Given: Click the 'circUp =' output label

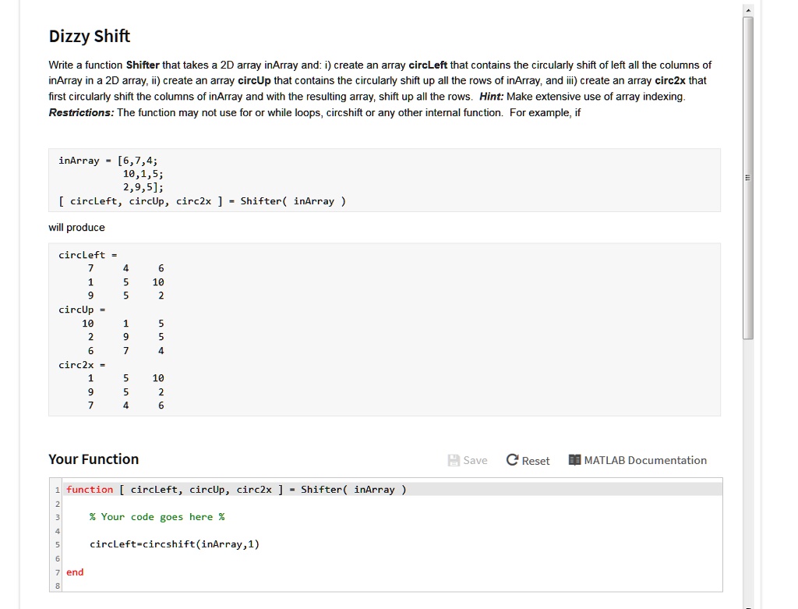Looking at the screenshot, I should (x=82, y=310).
